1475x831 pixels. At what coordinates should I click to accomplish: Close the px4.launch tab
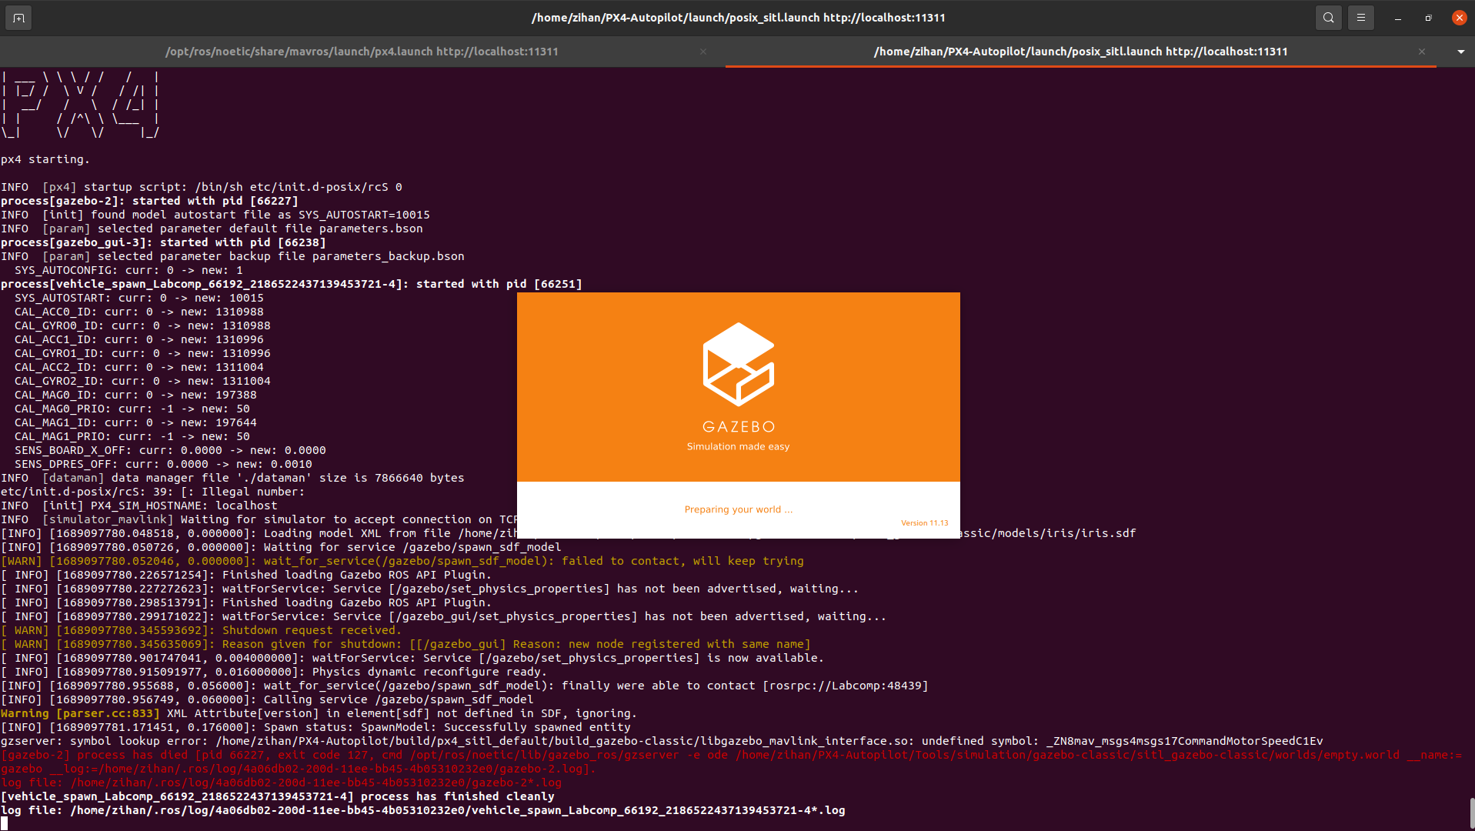(x=702, y=52)
